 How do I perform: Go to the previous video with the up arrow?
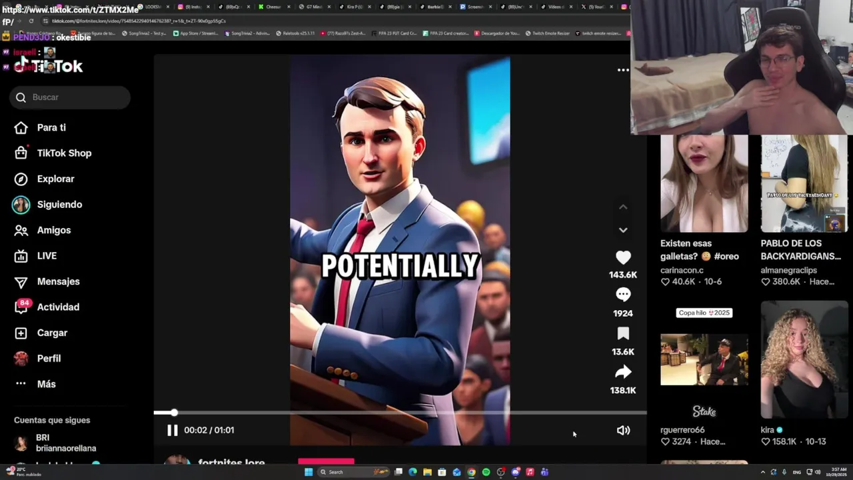coord(623,207)
